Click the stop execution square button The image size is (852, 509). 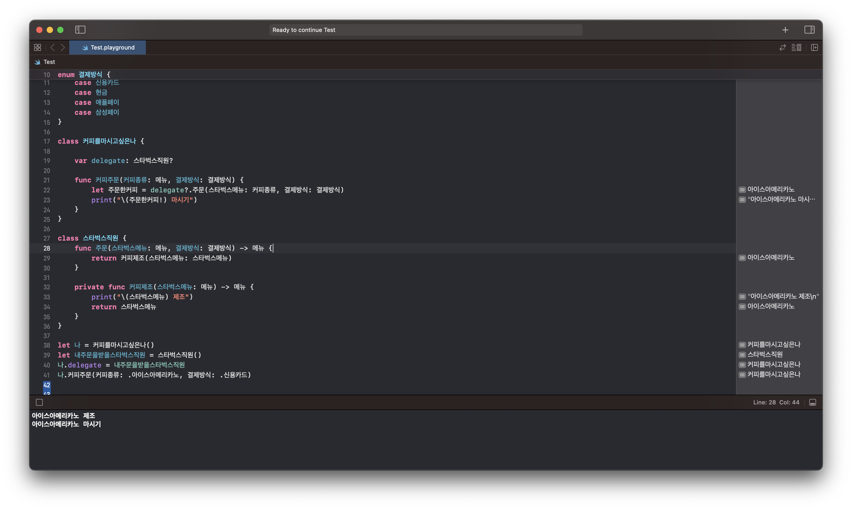click(x=39, y=402)
